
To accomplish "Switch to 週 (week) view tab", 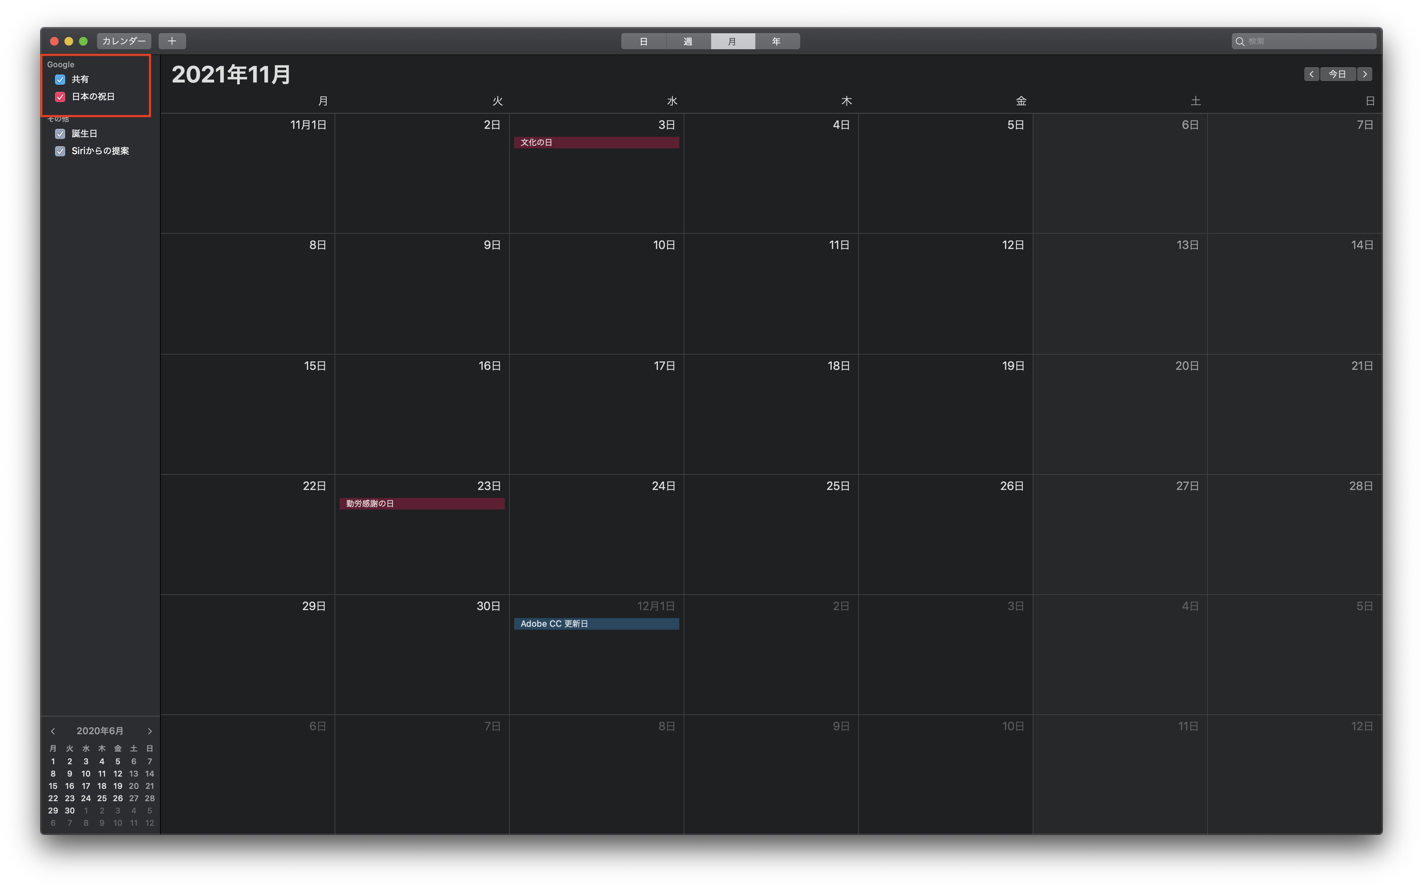I will 688,41.
